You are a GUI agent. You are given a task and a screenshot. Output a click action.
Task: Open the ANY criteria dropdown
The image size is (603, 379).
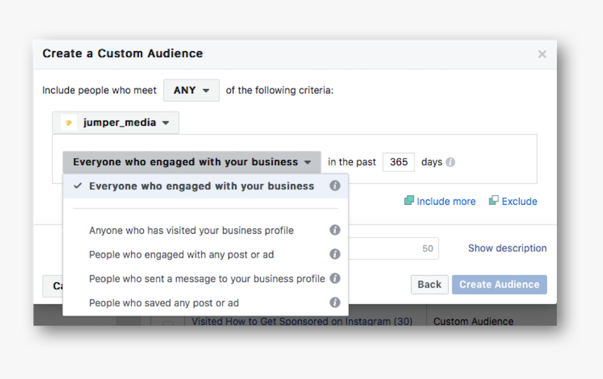pyautogui.click(x=191, y=91)
